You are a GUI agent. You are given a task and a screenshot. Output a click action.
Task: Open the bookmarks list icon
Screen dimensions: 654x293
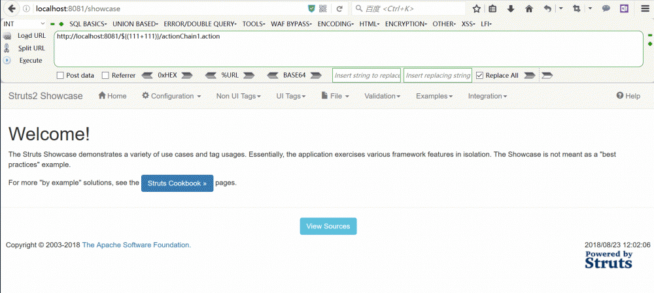pyautogui.click(x=492, y=8)
